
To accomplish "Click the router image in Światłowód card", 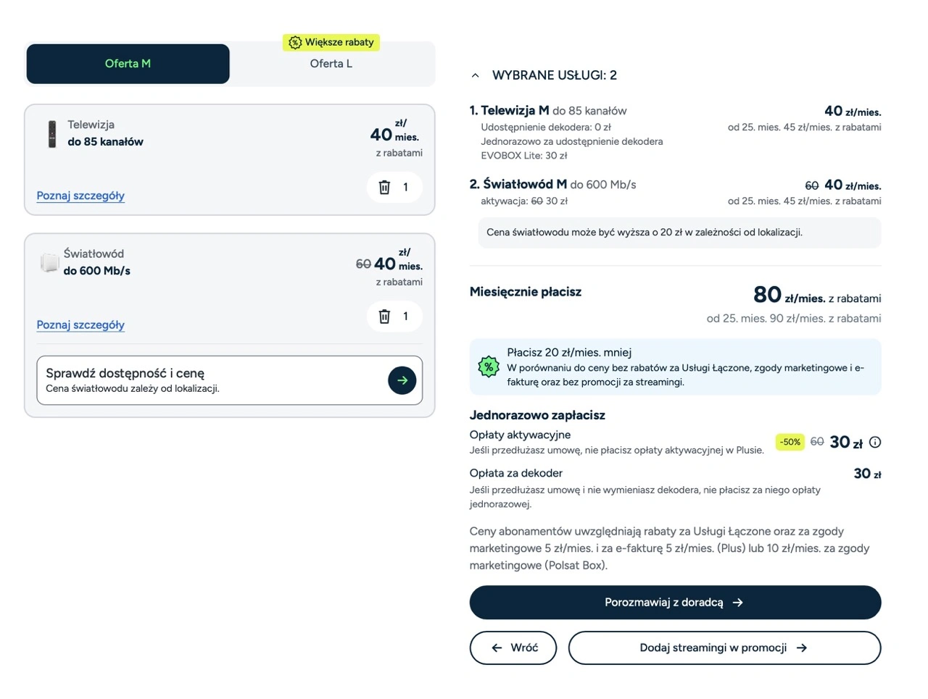I will 49,262.
